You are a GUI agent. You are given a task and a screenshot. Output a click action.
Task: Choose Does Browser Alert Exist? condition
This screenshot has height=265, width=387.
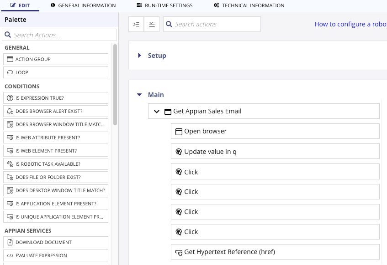tap(55, 111)
